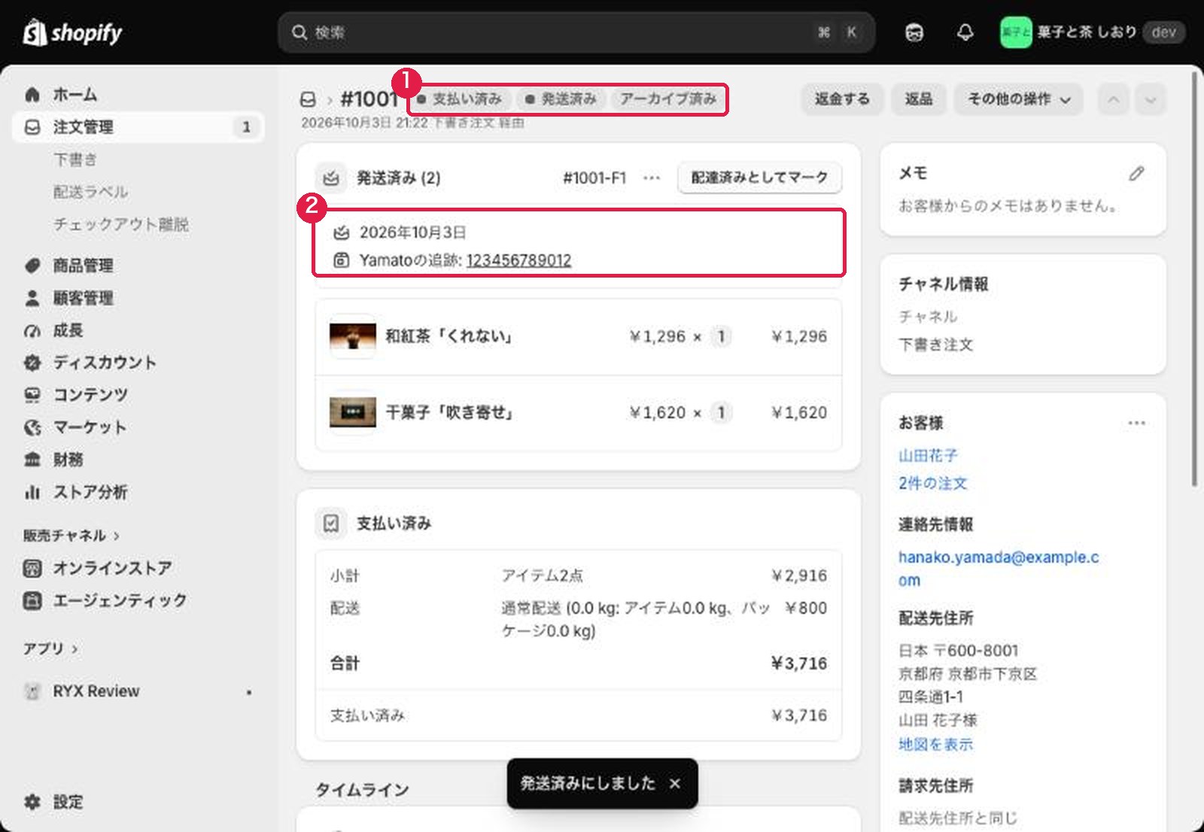This screenshot has height=832, width=1204.
Task: Click the 干菓子「吹き寄せ」 product thumbnail
Action: click(x=352, y=412)
